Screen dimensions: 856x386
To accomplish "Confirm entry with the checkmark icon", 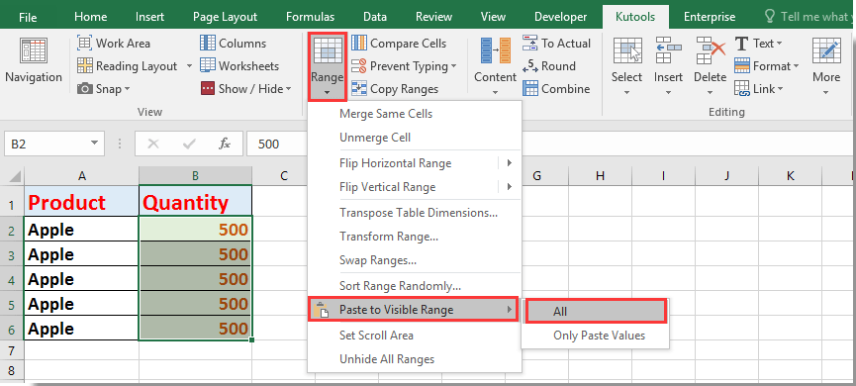I will point(189,144).
